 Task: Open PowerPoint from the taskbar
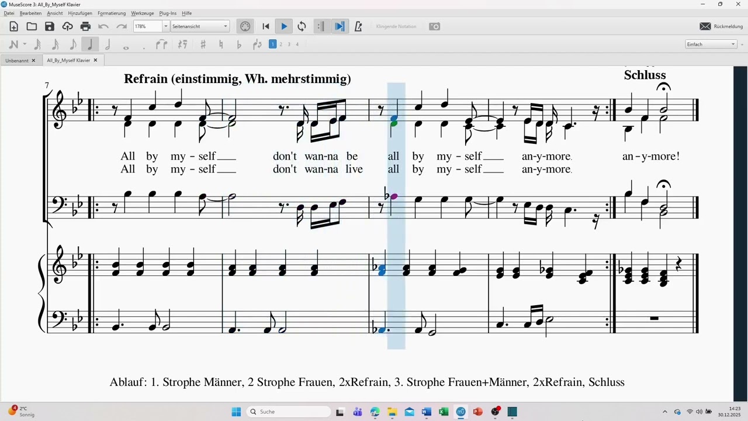tap(478, 412)
